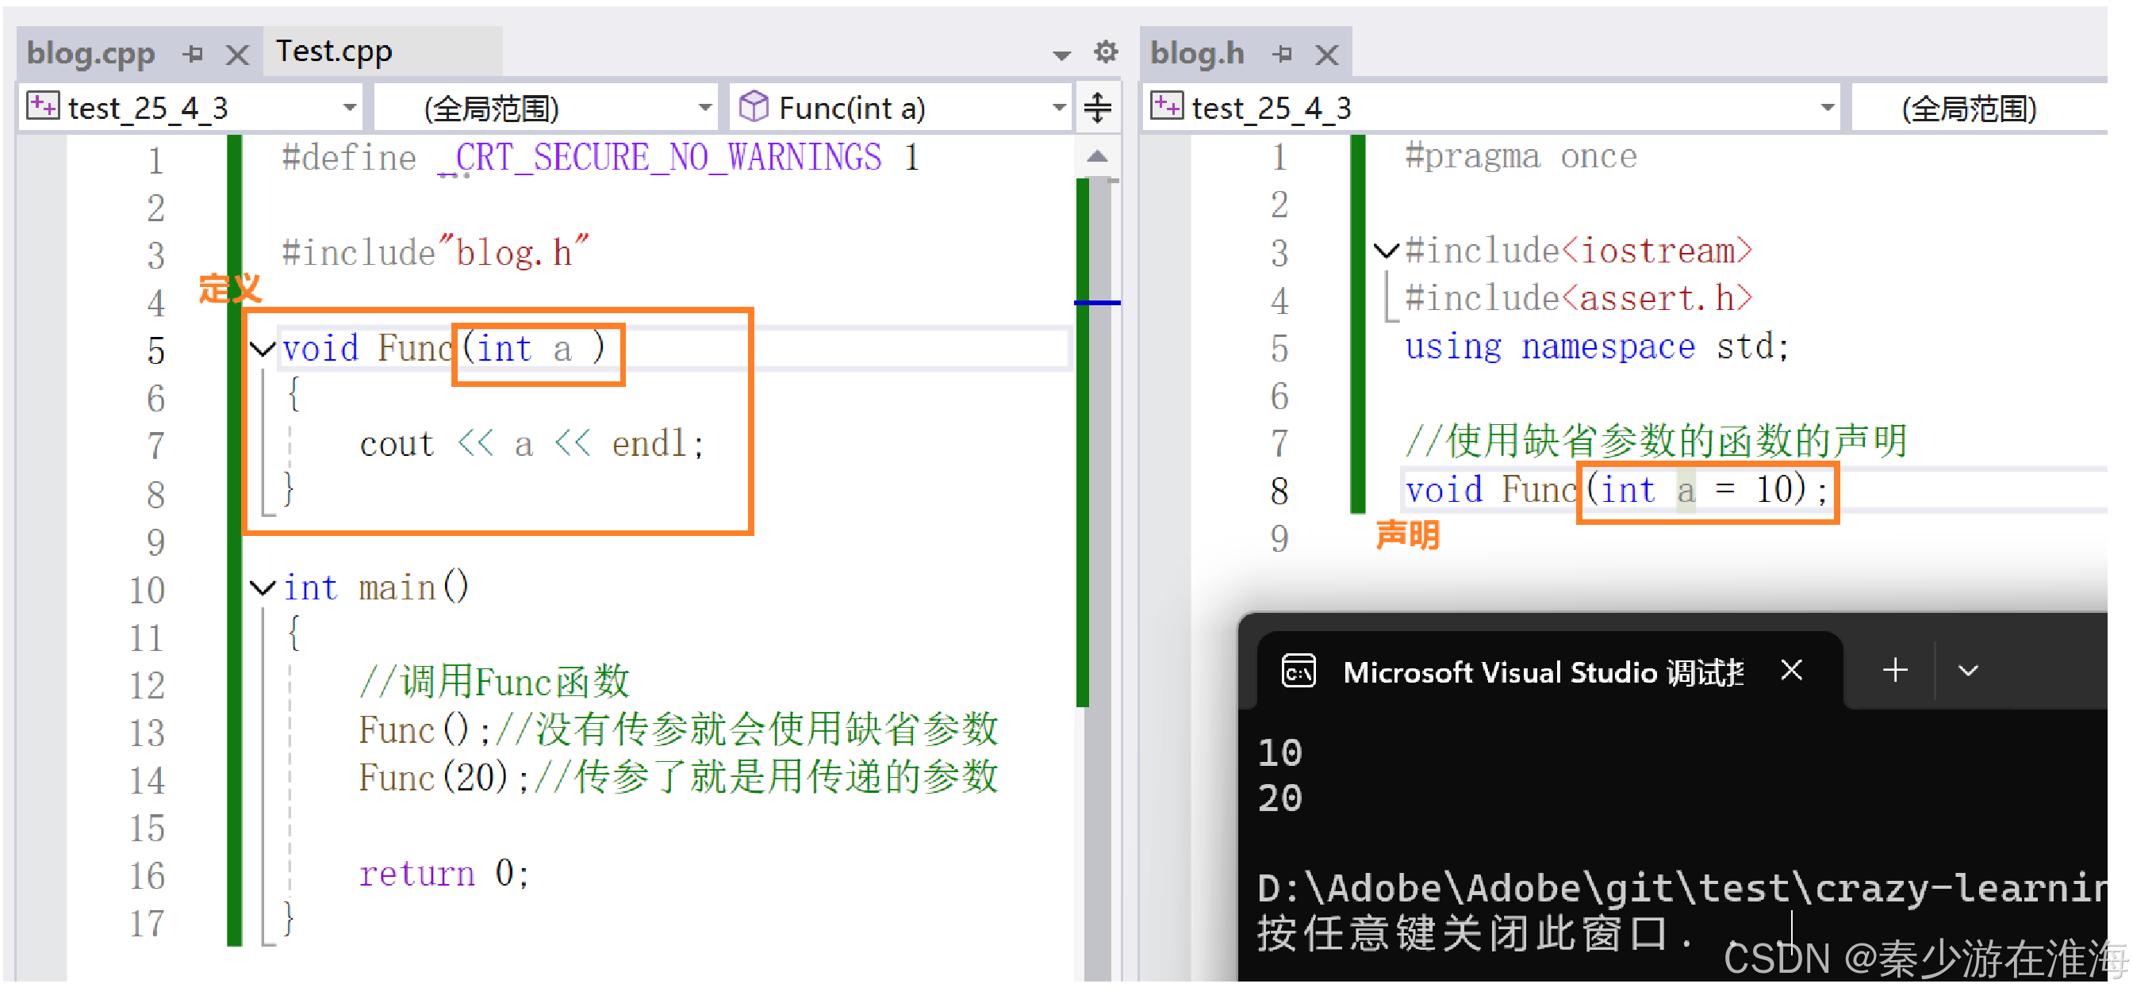The image size is (2133, 995).
Task: Open the left global scope dropdown
Action: tap(704, 108)
